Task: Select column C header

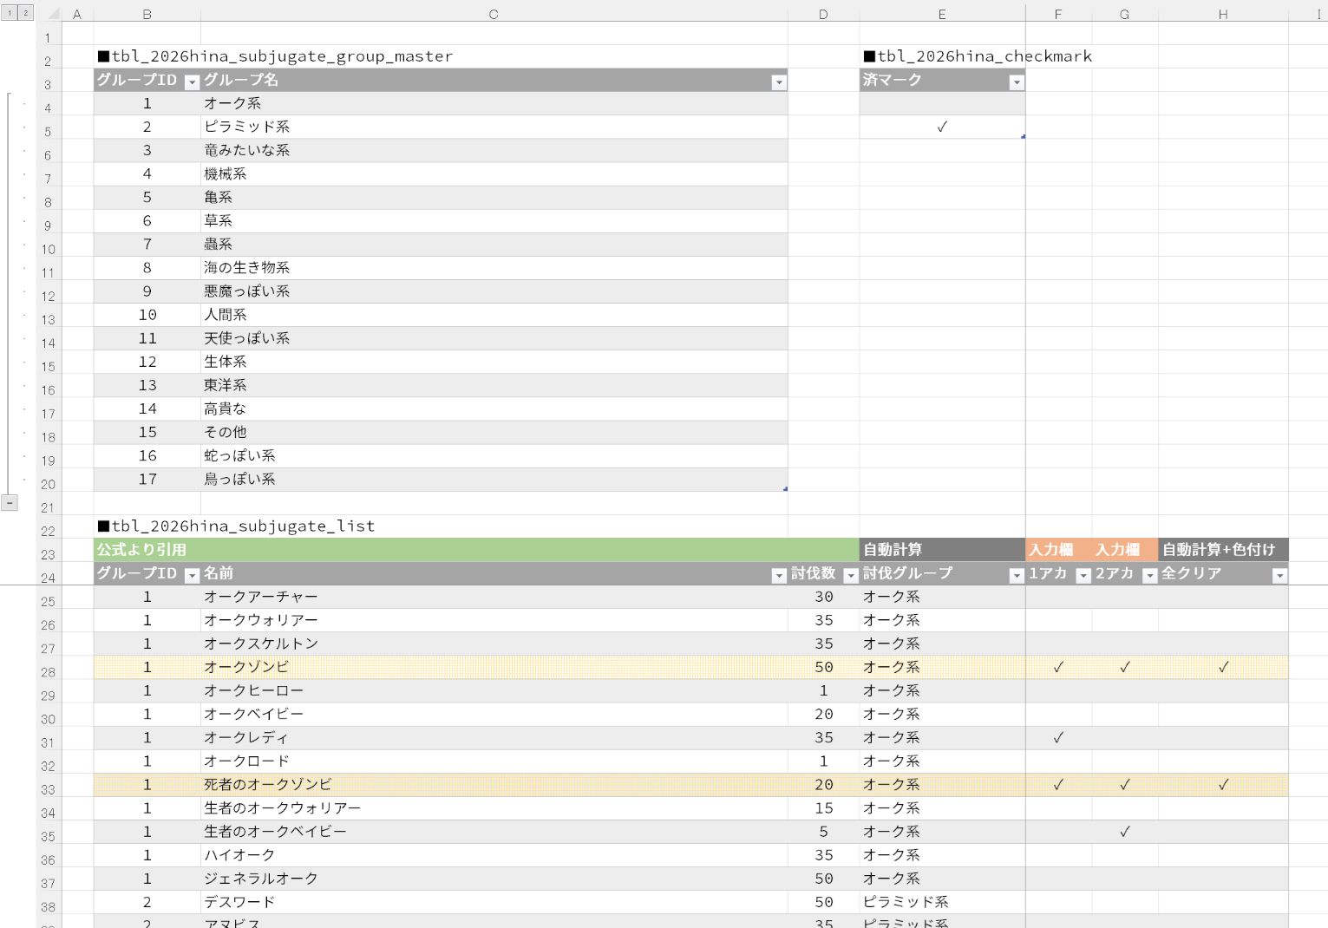Action: click(x=493, y=14)
